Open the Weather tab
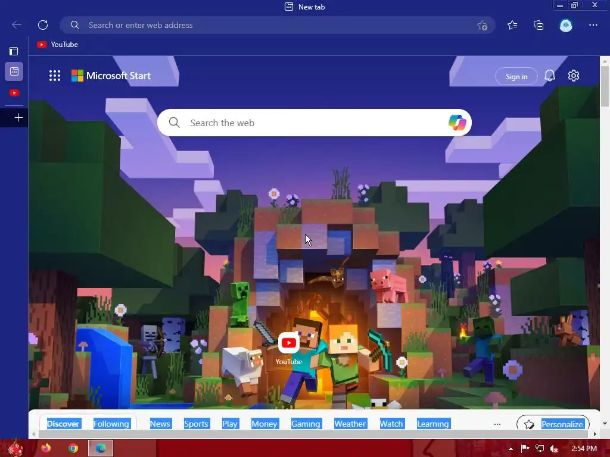This screenshot has width=610, height=457. (350, 424)
